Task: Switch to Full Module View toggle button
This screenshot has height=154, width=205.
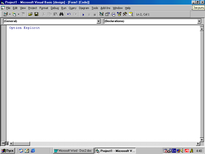Action: (7, 143)
